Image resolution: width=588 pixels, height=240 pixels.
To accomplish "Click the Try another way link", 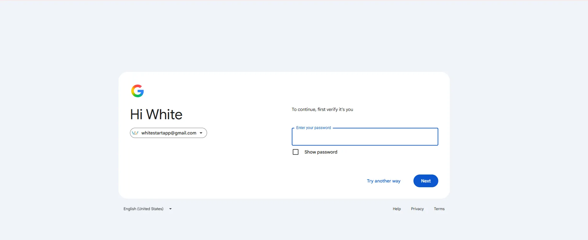I will (384, 181).
